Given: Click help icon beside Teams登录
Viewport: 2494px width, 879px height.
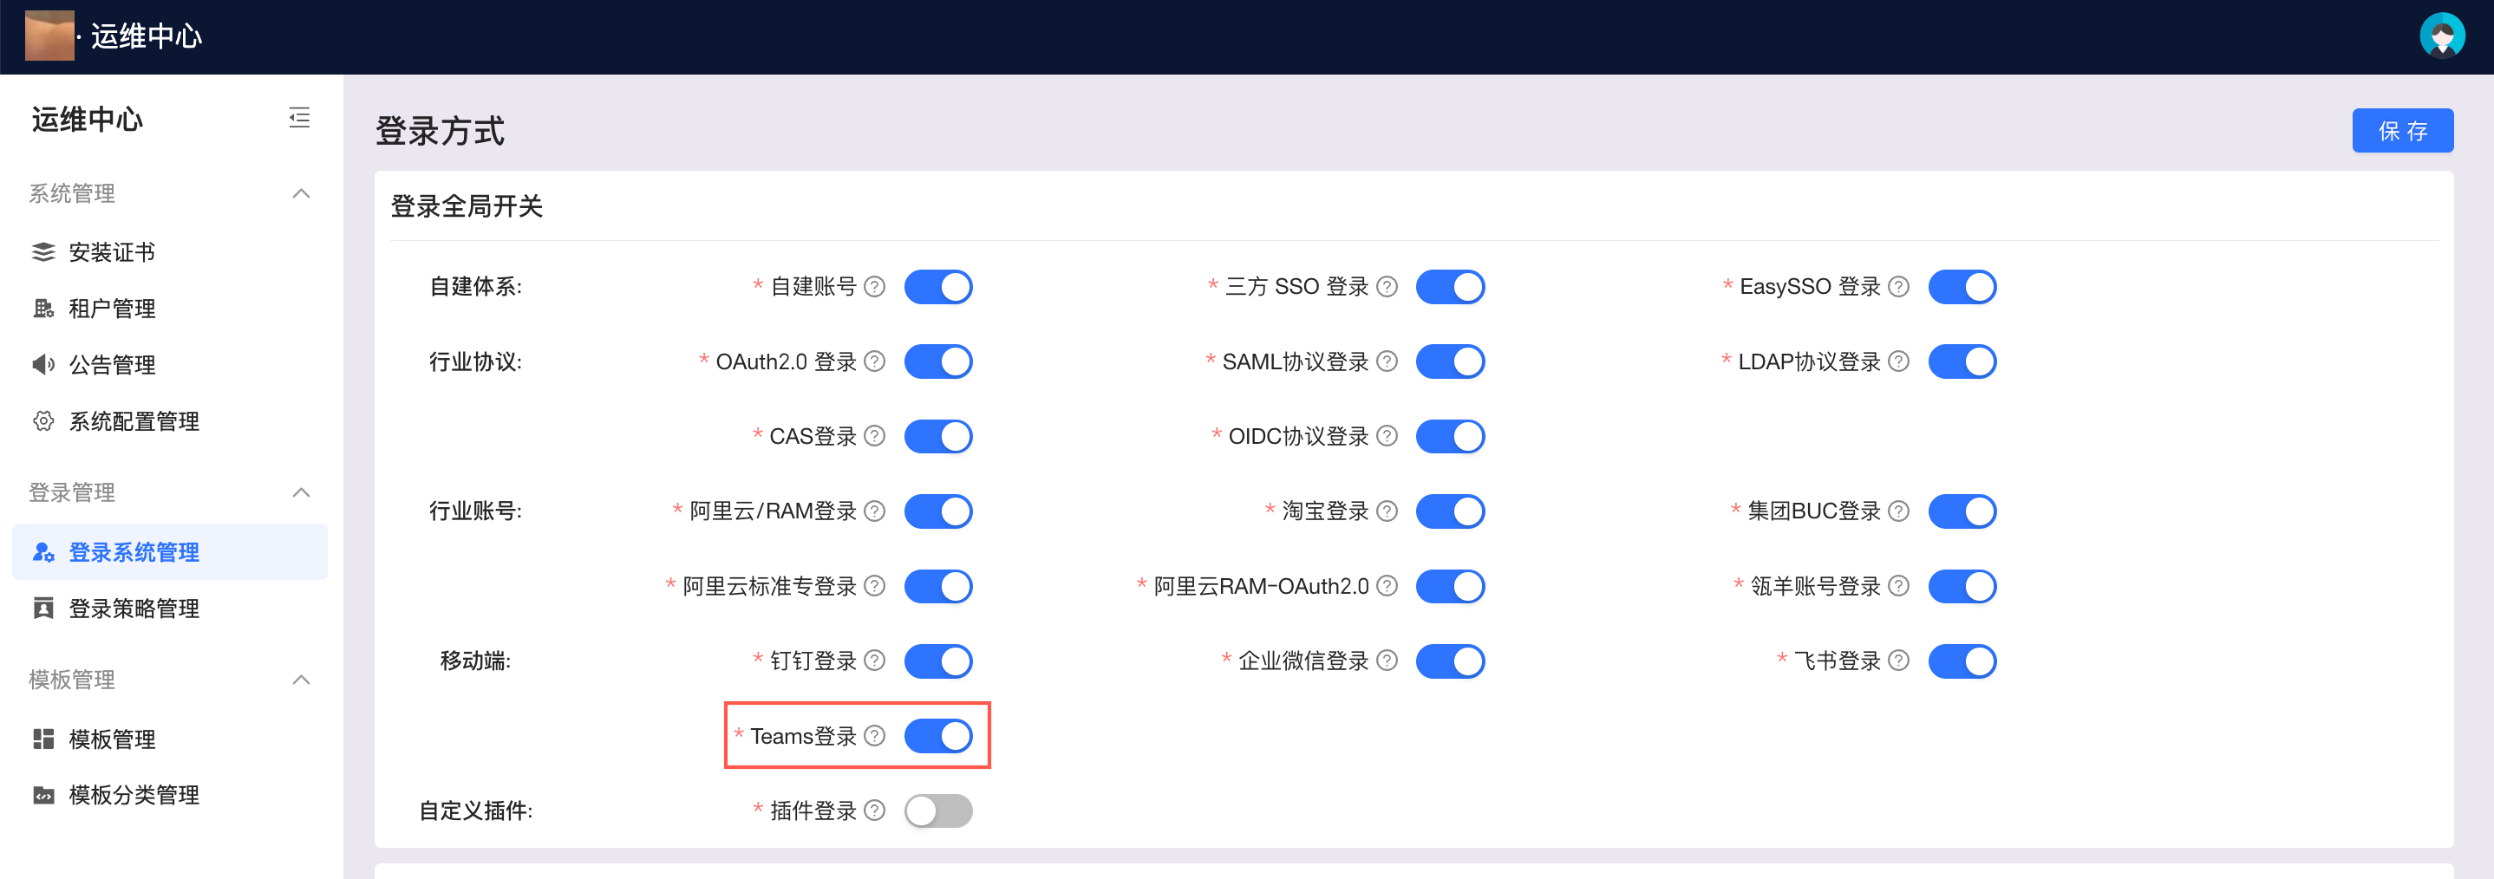Looking at the screenshot, I should tap(874, 736).
